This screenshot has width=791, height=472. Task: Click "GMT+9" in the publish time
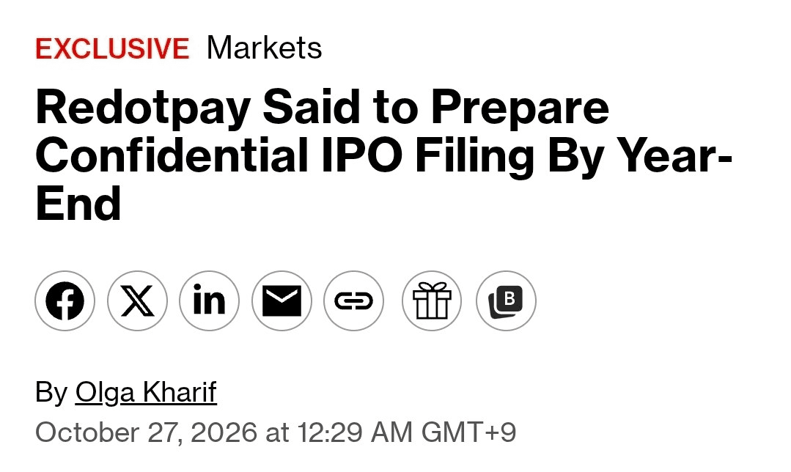[x=468, y=432]
